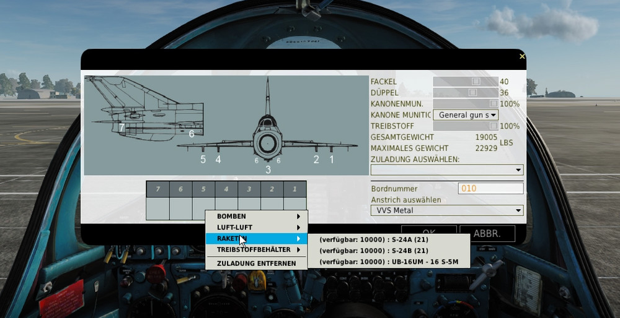620x318 pixels.
Task: Select pylon 7 column header
Action: (x=157, y=189)
